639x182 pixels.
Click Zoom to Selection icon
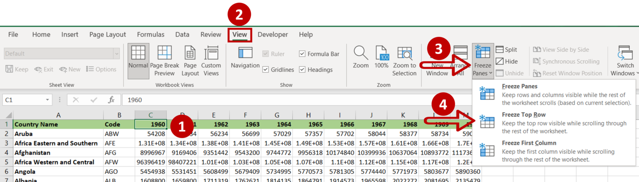[404, 53]
